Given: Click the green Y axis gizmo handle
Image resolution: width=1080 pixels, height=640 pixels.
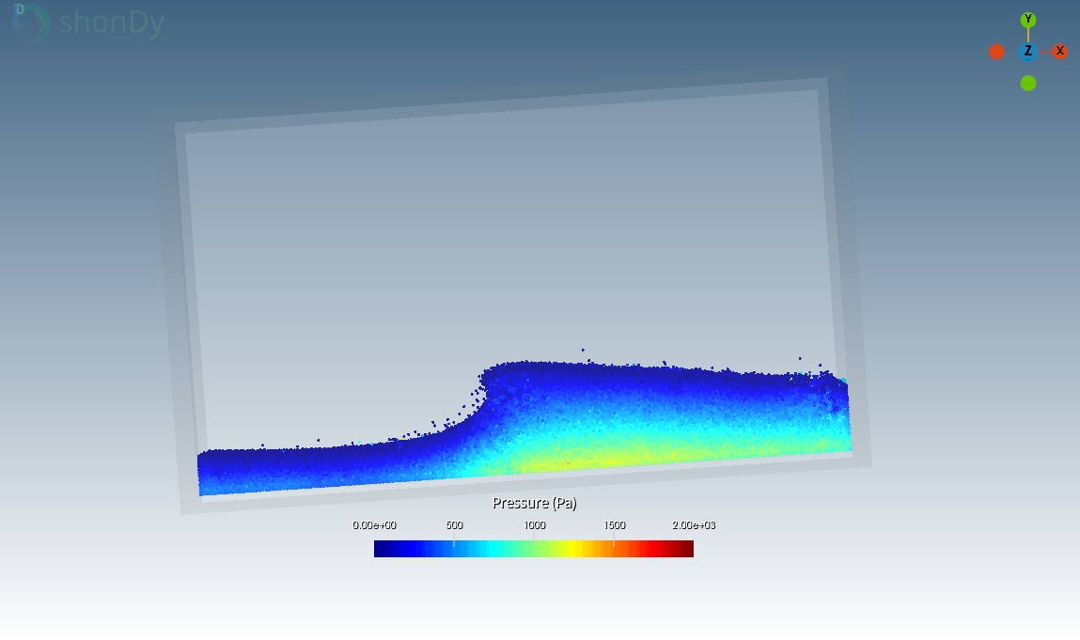Looking at the screenshot, I should (x=1028, y=20).
